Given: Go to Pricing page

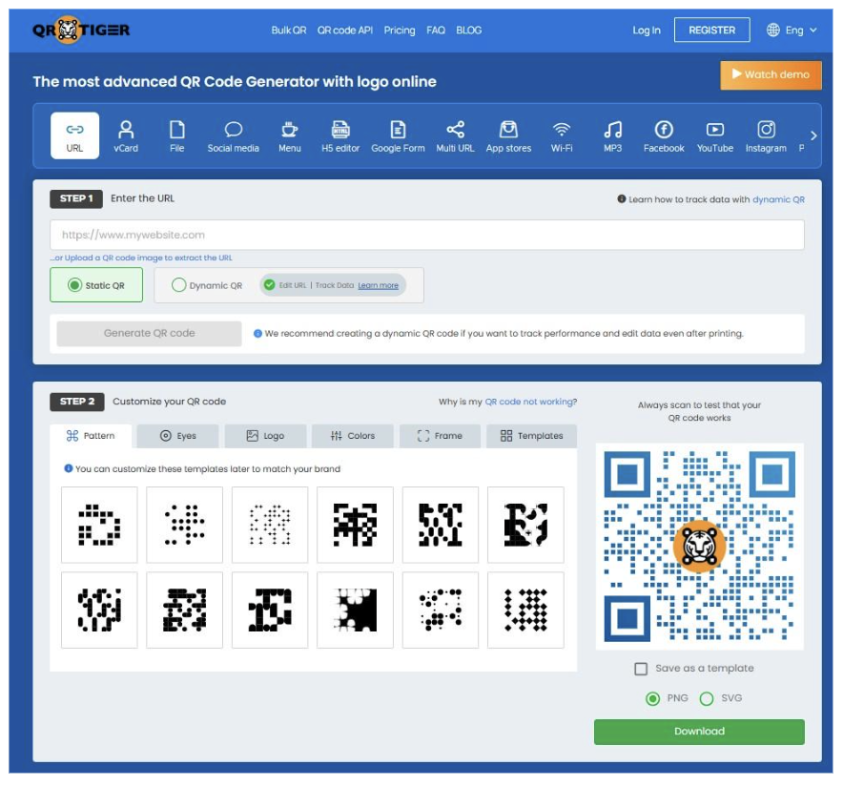Looking at the screenshot, I should [x=400, y=31].
